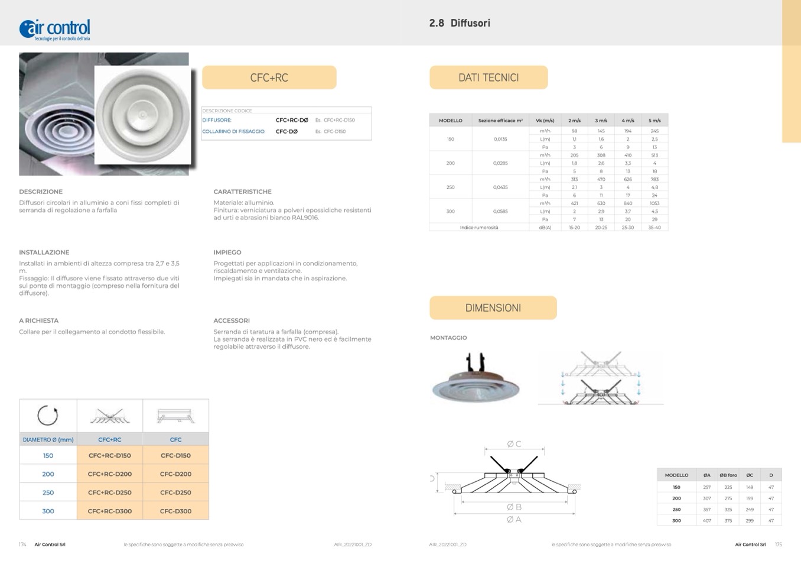801x567 pixels.
Task: Click the yellow section tab on the right edge
Action: point(791,71)
